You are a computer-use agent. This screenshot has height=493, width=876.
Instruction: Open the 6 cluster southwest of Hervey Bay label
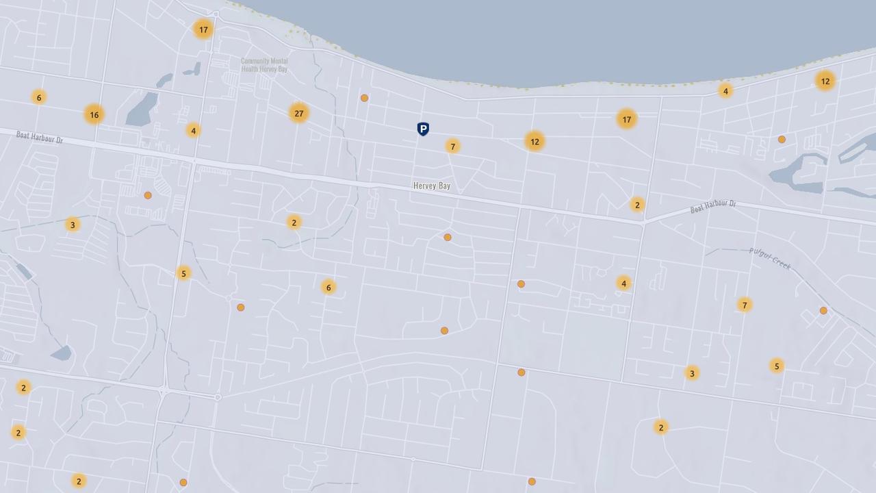coord(328,287)
